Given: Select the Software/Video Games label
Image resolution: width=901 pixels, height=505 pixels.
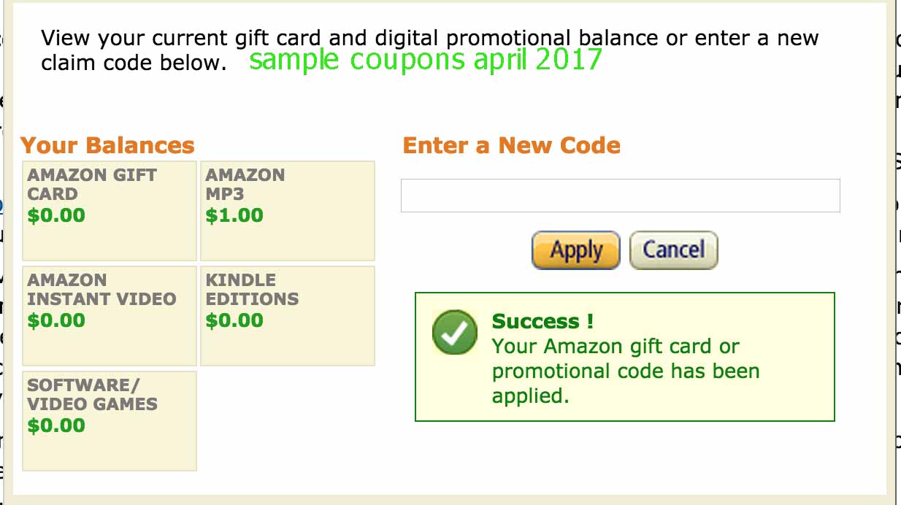Looking at the screenshot, I should [x=92, y=395].
